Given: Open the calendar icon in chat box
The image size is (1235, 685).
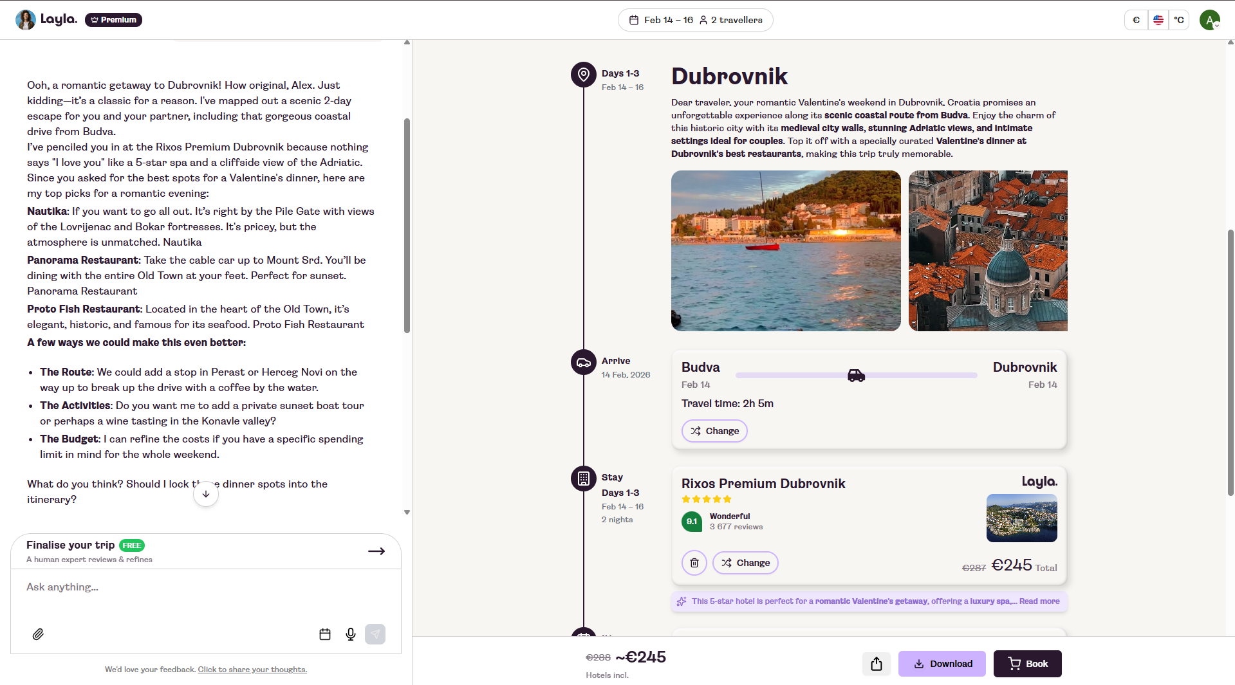Looking at the screenshot, I should pyautogui.click(x=325, y=634).
